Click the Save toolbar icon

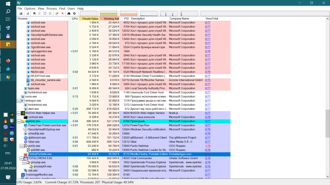pyautogui.click(x=21, y=14)
